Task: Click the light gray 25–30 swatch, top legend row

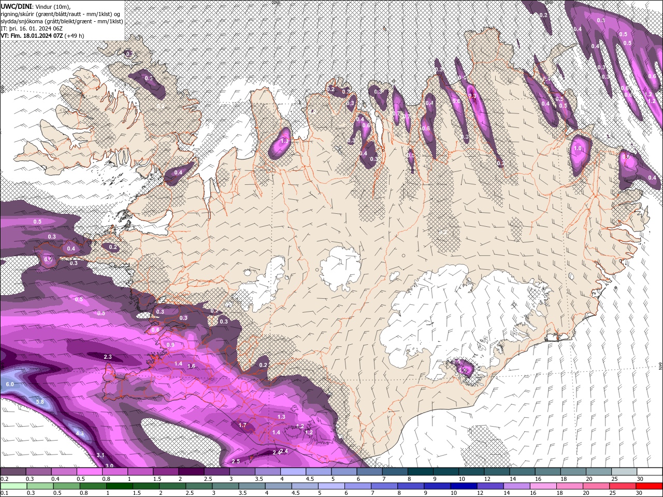Action: 625,472
